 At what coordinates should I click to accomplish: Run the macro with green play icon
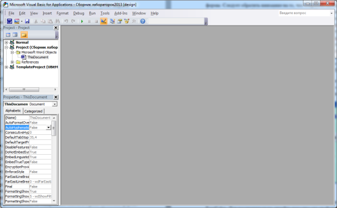point(82,21)
